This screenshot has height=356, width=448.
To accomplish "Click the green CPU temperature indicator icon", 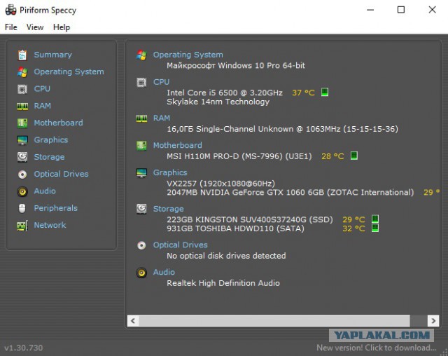I will (325, 92).
